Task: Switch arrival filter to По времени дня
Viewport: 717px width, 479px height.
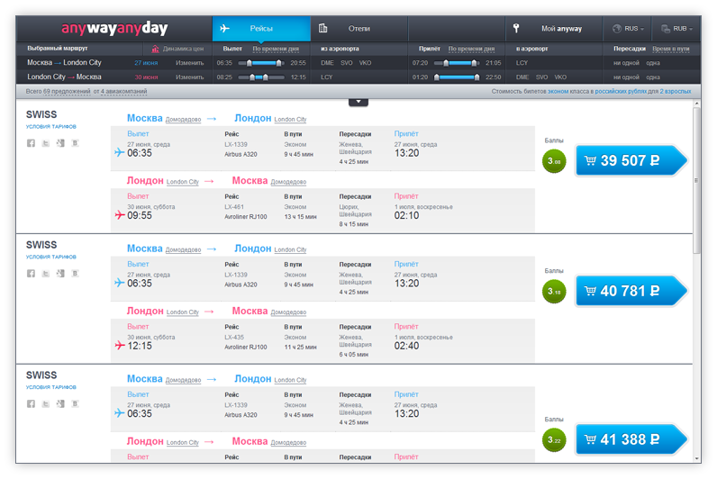Action: tap(471, 49)
